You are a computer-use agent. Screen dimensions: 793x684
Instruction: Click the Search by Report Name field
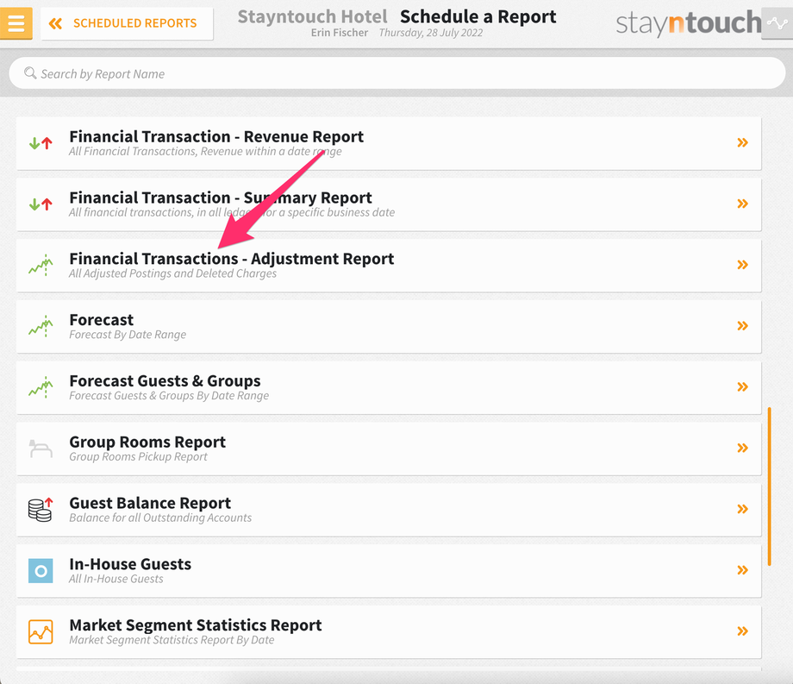(x=397, y=73)
